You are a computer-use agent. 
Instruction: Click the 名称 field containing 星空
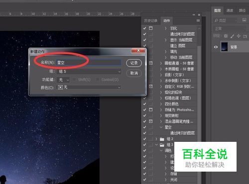click(89, 62)
